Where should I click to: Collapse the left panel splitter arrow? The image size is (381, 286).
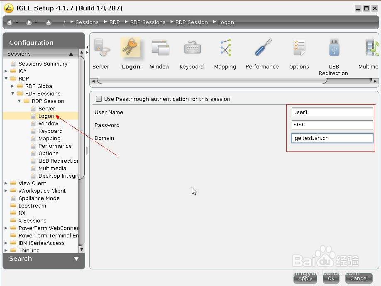(87, 47)
